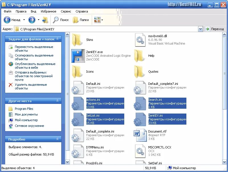Open the Views dropdown arrow
The height and width of the screenshot is (172, 228).
tap(102, 20)
